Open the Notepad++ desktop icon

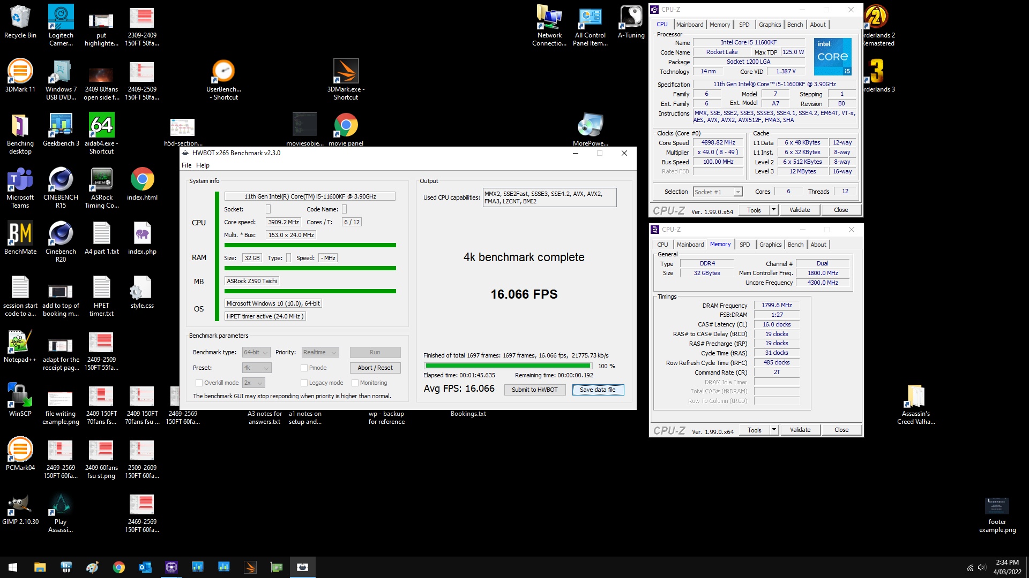[x=20, y=346]
